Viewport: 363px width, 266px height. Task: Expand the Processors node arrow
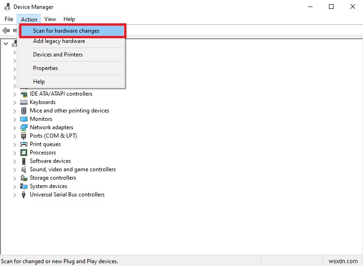coord(14,153)
